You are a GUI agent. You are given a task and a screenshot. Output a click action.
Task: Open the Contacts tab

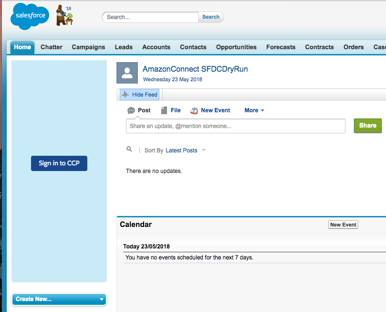coord(193,47)
